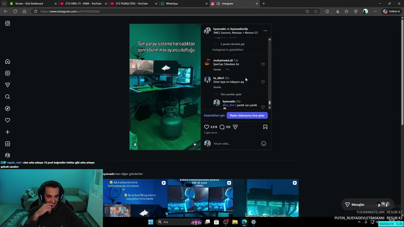The image size is (404, 227).
Task: Open third related post thumbnail
Action: (266, 198)
